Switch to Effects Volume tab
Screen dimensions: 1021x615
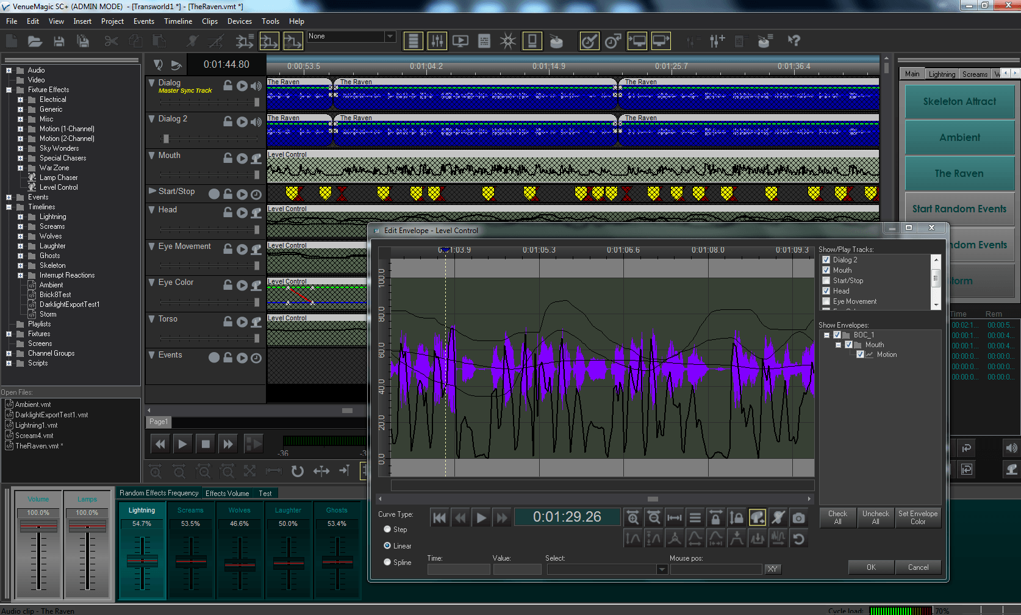click(227, 493)
